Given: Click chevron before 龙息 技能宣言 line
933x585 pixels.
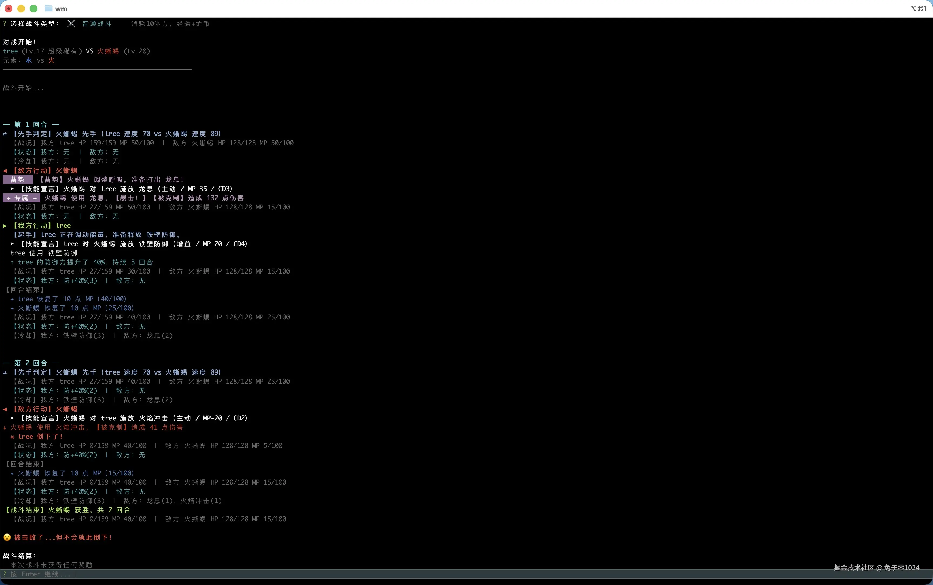Looking at the screenshot, I should (x=12, y=189).
